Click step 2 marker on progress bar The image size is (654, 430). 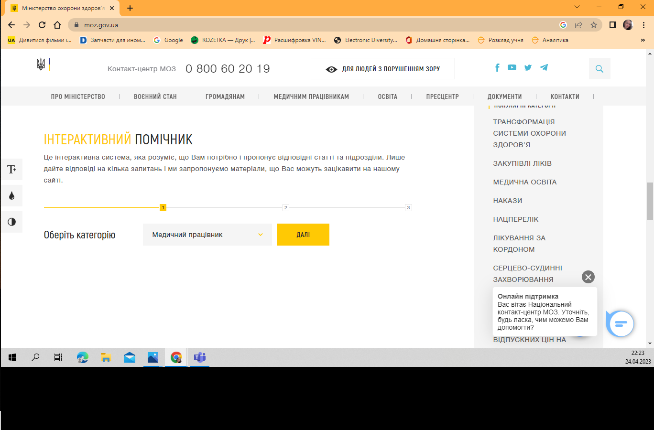286,207
